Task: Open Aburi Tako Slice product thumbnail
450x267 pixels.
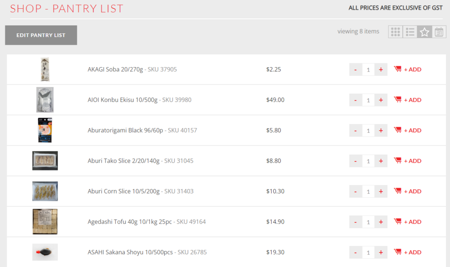Action: pos(45,160)
